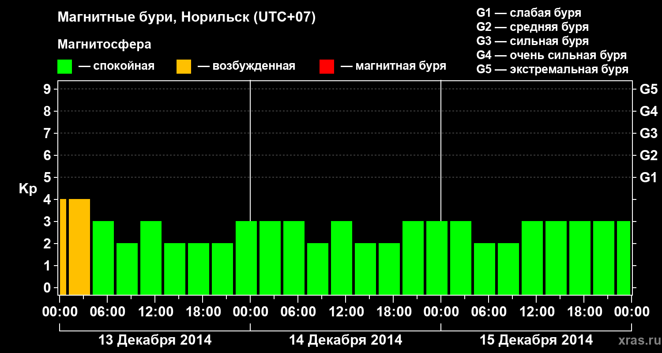Click the '06:00' time label for 15 December
Viewport: 662px width, 353px height.
click(489, 312)
